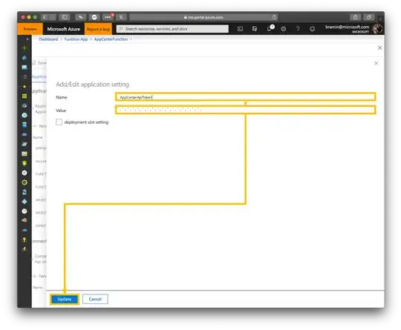Open the Cloud Shell icon in header
Screen dimensions: 401x330
pos(240,29)
